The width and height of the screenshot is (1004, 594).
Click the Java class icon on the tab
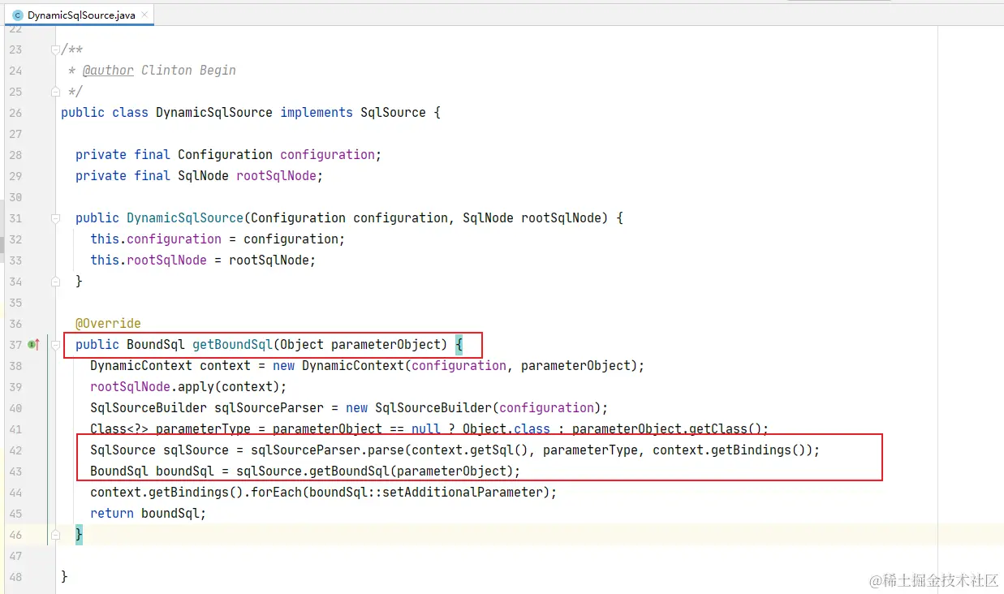point(18,15)
